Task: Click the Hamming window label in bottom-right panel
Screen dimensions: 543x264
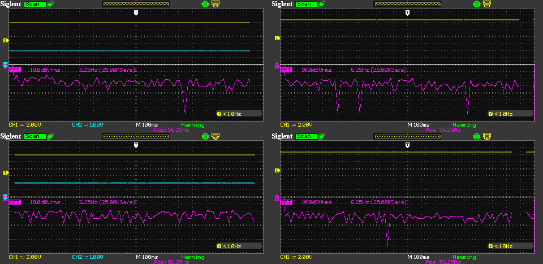Action: click(464, 257)
